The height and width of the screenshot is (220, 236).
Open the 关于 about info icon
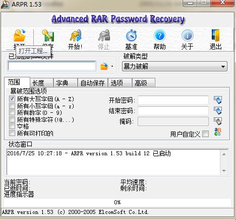[188, 35]
